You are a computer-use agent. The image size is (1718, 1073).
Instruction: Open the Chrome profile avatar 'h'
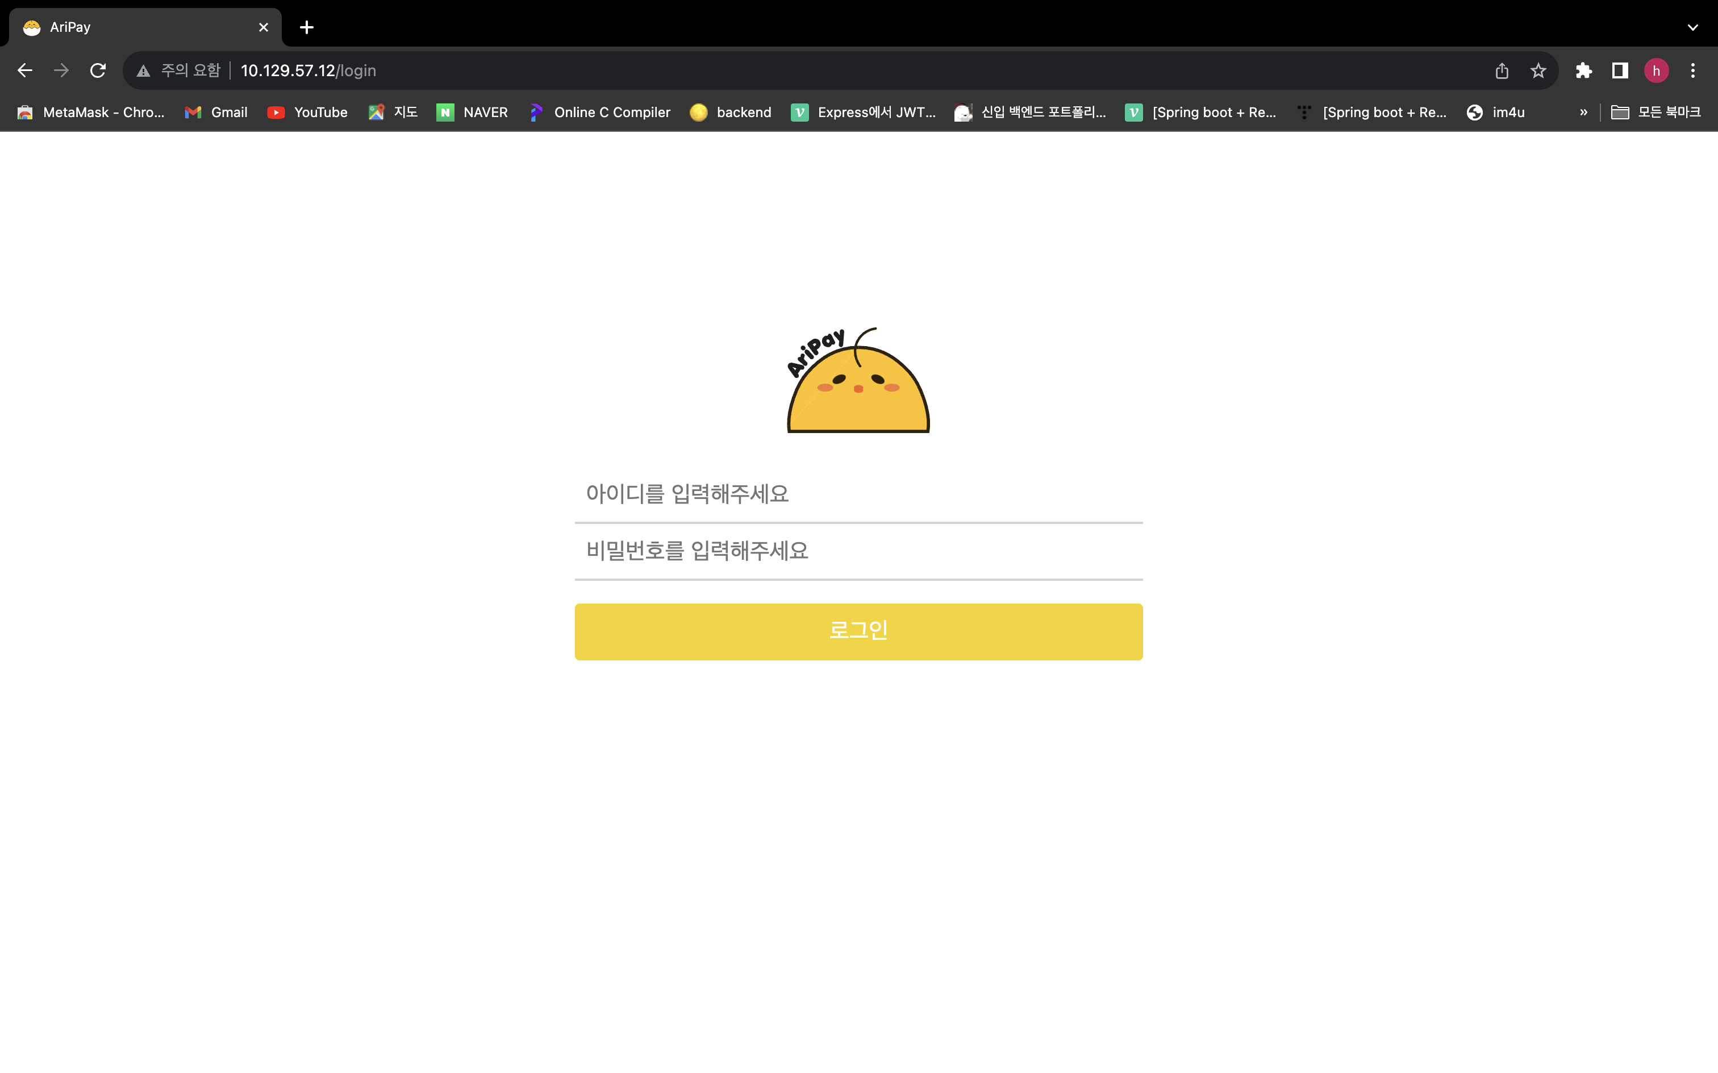coord(1656,70)
